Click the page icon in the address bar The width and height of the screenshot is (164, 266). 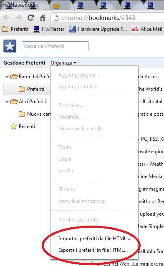click(56, 17)
